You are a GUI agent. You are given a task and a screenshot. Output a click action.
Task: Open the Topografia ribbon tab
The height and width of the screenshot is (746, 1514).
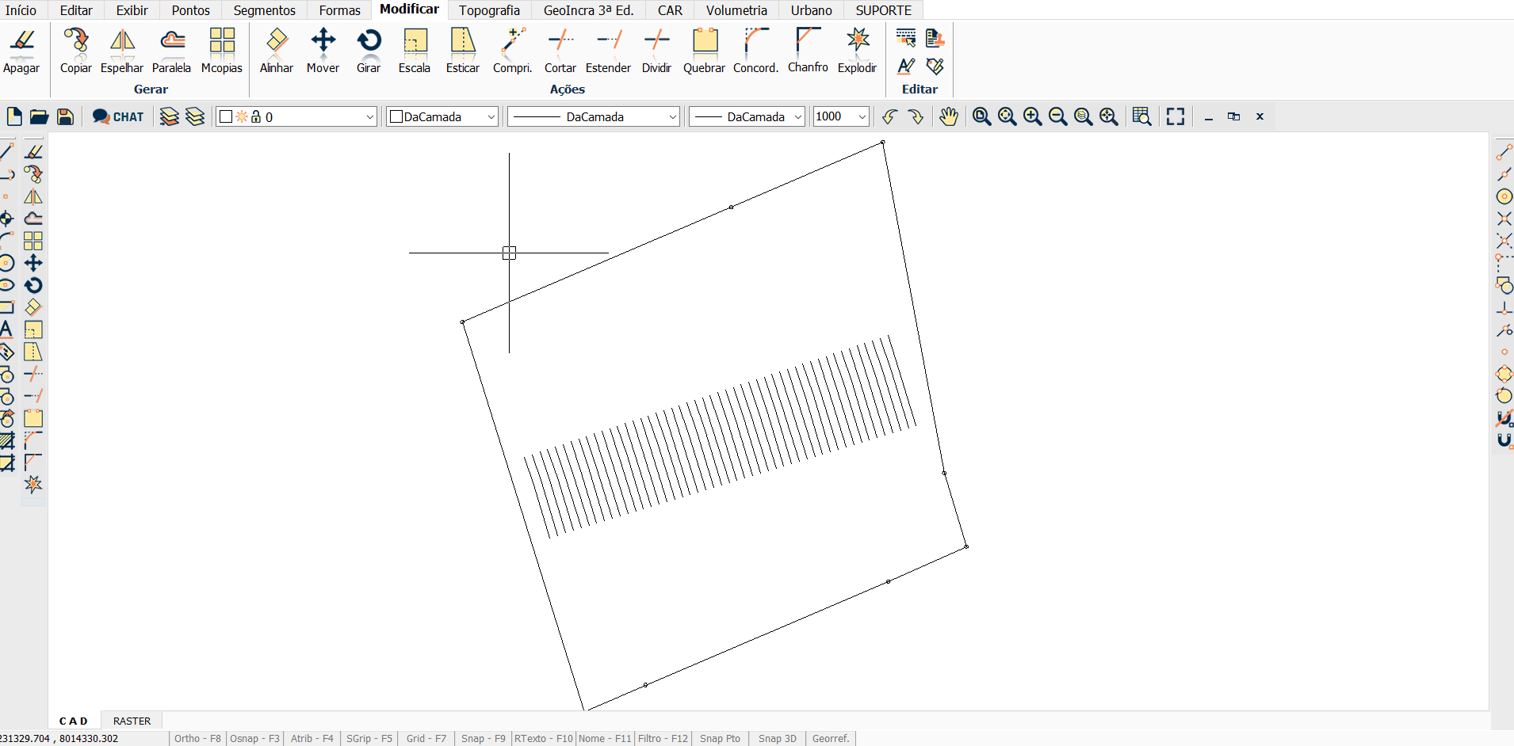click(x=489, y=10)
